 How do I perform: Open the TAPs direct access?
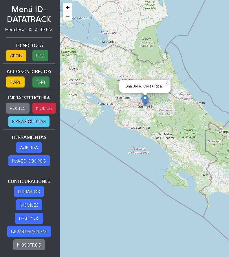coord(41,82)
